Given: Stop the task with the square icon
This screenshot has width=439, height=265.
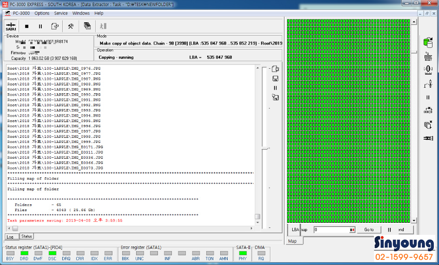Looking at the screenshot, I should [x=26, y=26].
